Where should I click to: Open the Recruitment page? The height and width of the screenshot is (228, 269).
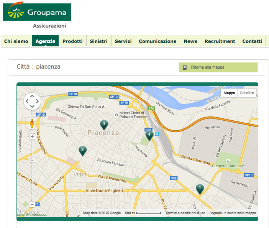click(x=220, y=41)
